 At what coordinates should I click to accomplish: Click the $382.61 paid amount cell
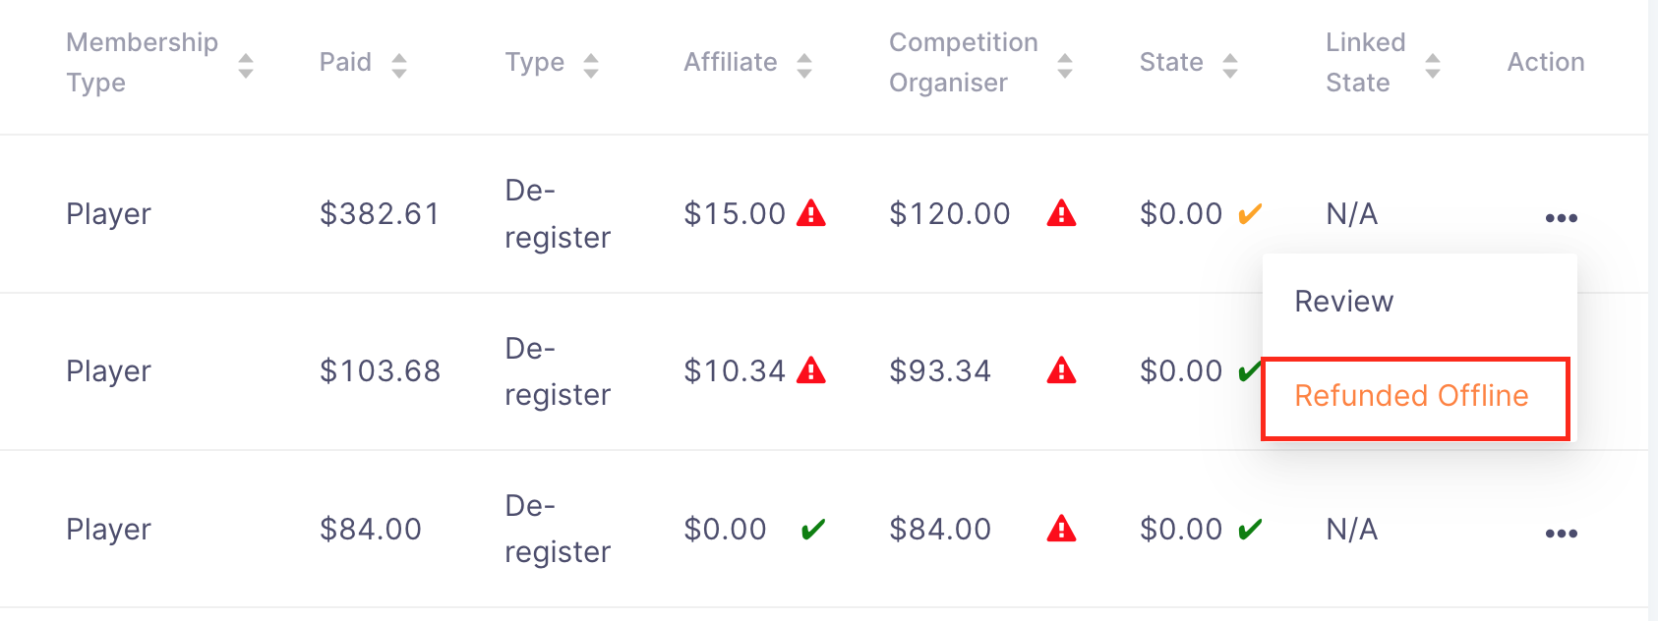(x=380, y=214)
